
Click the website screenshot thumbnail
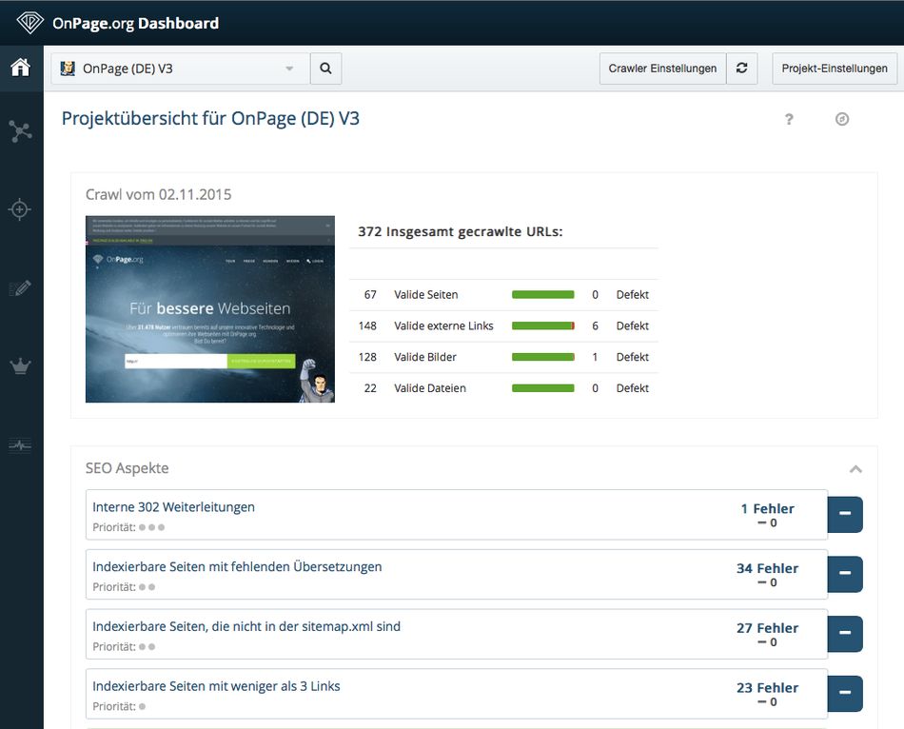pos(210,309)
